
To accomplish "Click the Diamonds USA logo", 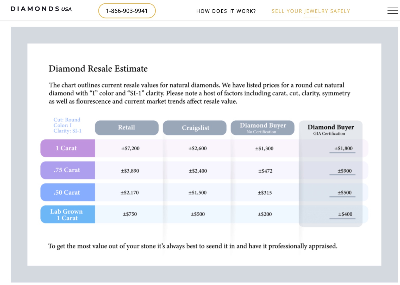I will coord(41,9).
